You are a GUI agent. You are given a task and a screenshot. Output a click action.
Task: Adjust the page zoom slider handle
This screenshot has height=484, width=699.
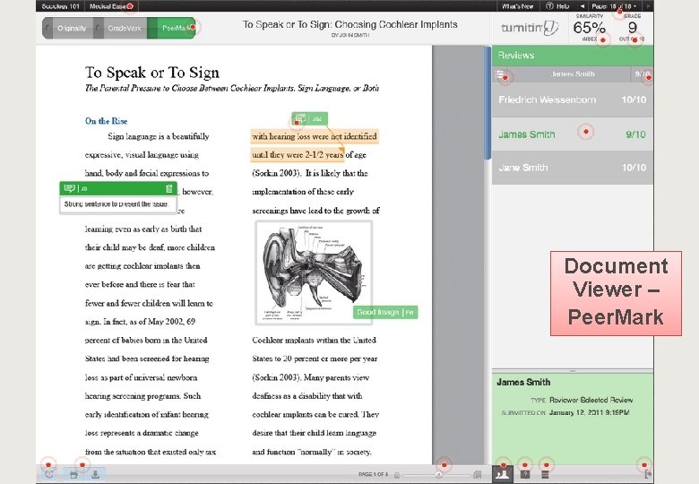pos(439,475)
